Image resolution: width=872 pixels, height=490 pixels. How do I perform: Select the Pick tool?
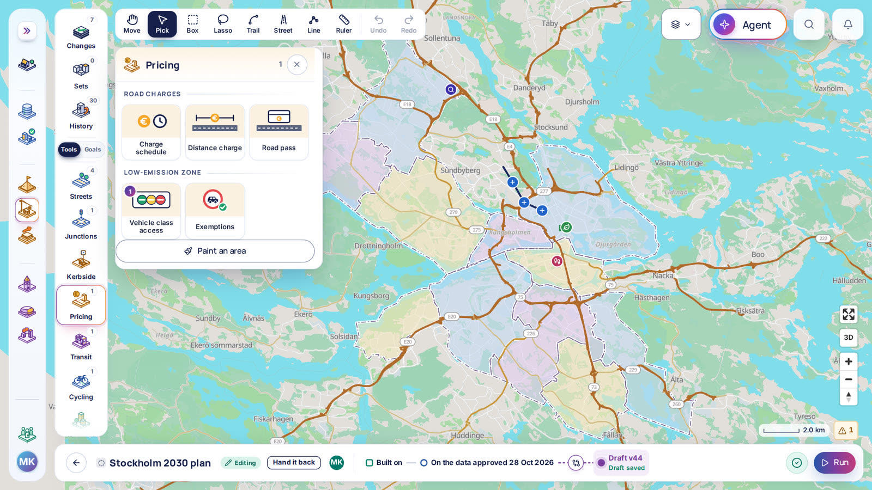pos(162,24)
